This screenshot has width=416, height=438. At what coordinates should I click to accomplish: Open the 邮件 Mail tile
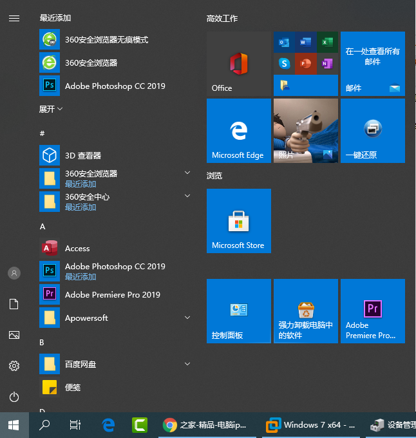[x=373, y=64]
